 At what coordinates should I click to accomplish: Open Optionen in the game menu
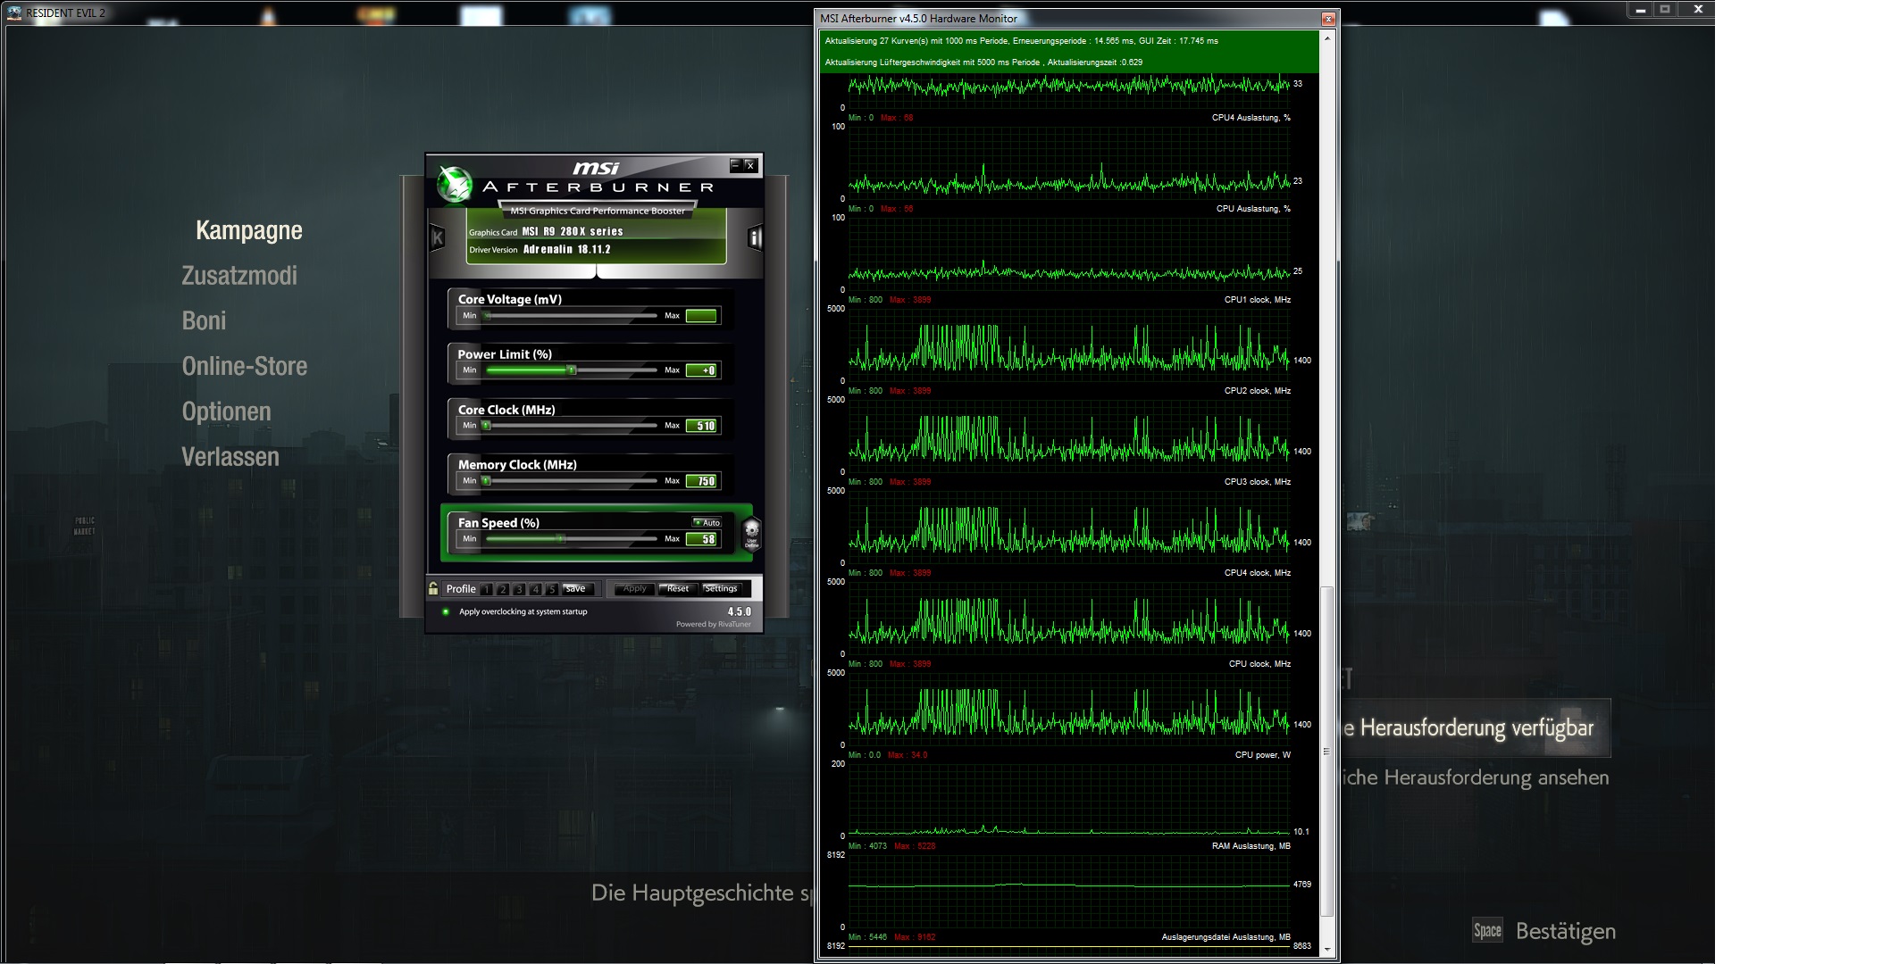[226, 412]
